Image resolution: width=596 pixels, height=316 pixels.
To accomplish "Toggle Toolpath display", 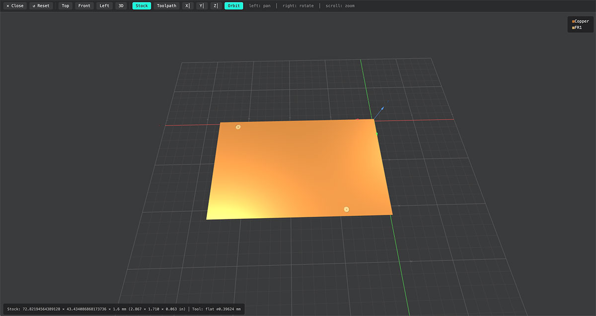I will point(166,6).
